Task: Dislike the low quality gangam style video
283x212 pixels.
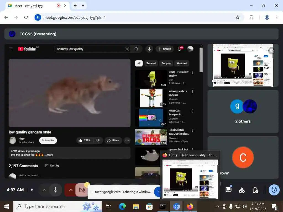Action: pos(98,141)
